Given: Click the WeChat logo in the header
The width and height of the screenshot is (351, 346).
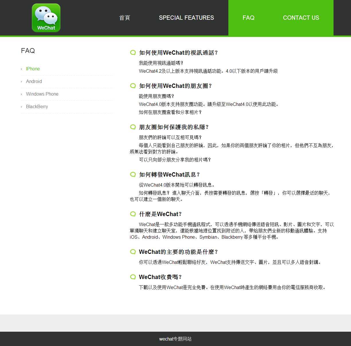Looking at the screenshot, I should (46, 18).
